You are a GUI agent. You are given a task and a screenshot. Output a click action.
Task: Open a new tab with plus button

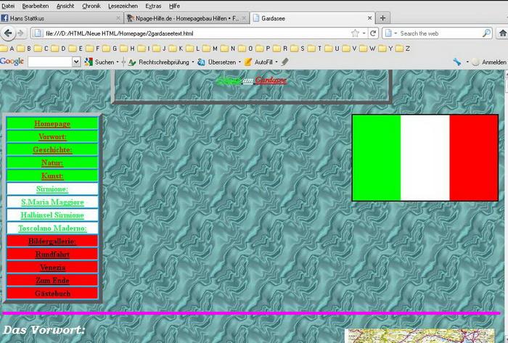(x=382, y=18)
